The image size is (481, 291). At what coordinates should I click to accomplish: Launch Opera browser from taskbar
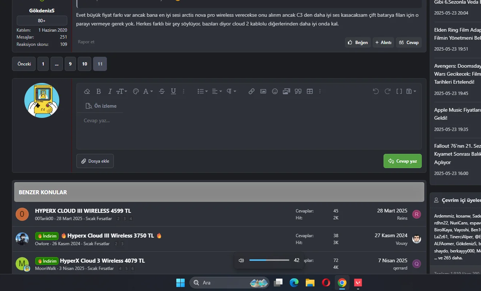pos(326,283)
